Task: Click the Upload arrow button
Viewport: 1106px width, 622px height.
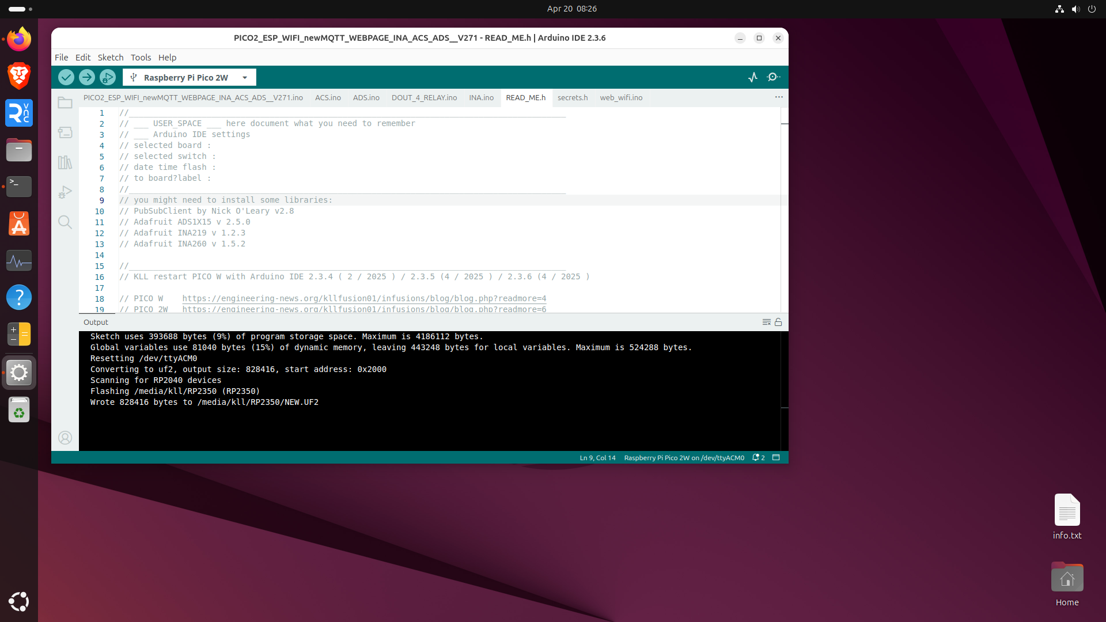Action: (x=87, y=77)
